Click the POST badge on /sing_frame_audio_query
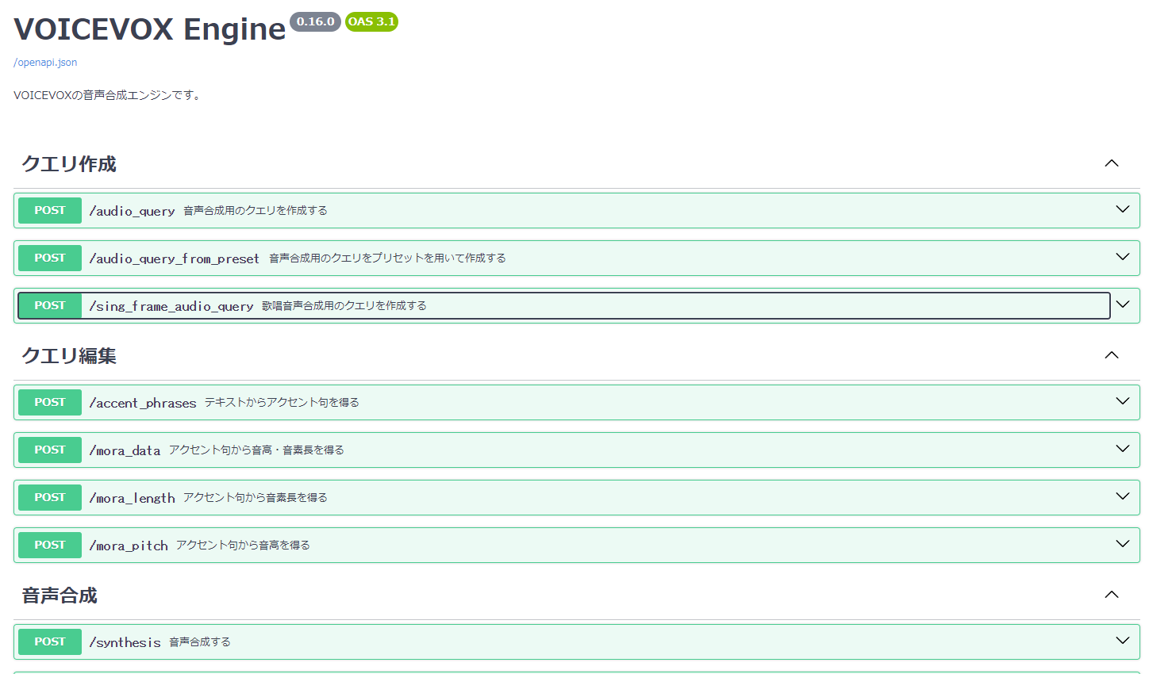This screenshot has width=1149, height=674. (x=49, y=304)
